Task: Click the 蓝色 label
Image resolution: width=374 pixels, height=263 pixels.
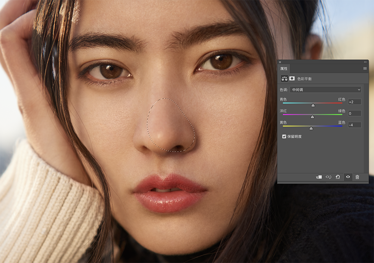Action: tap(341, 123)
